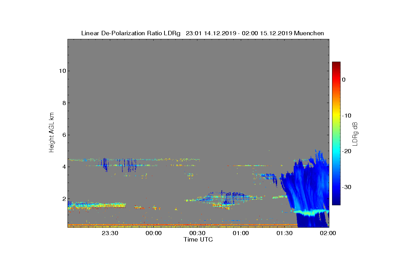
Task: Click the plot title 'Linear De-Polarization Ratio LDRg'
Action: coord(131,33)
